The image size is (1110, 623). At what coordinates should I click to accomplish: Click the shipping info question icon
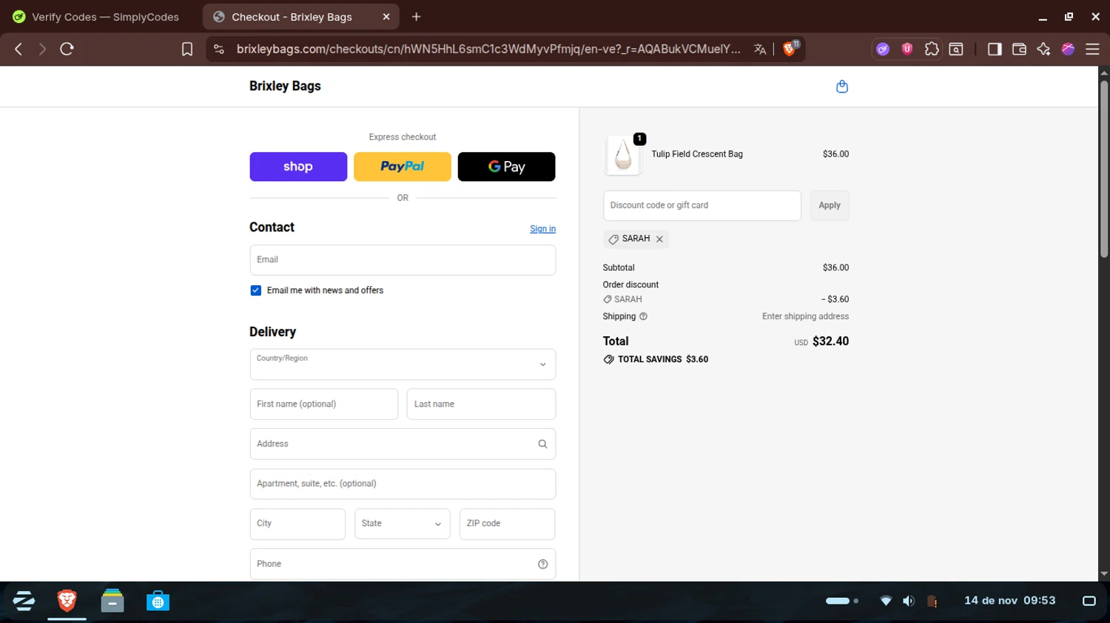pos(643,316)
